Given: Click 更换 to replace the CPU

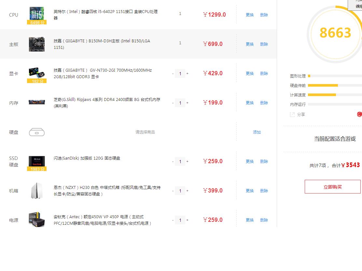Looking at the screenshot, I should pos(250,15).
